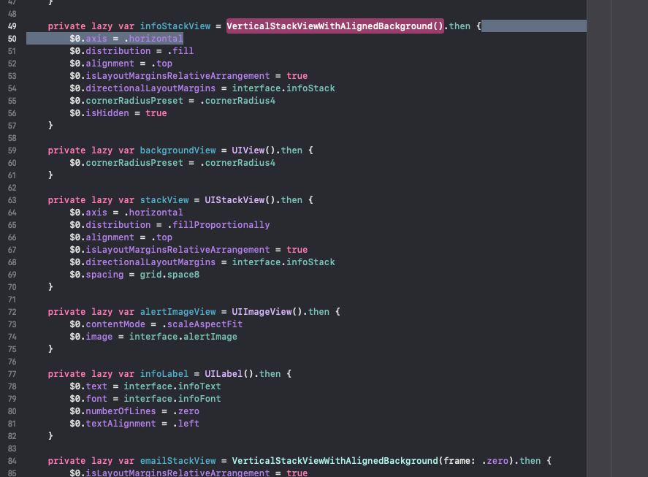Screen dimensions: 648x477
Task: Click the closing brace on line 70
Action: (50, 286)
